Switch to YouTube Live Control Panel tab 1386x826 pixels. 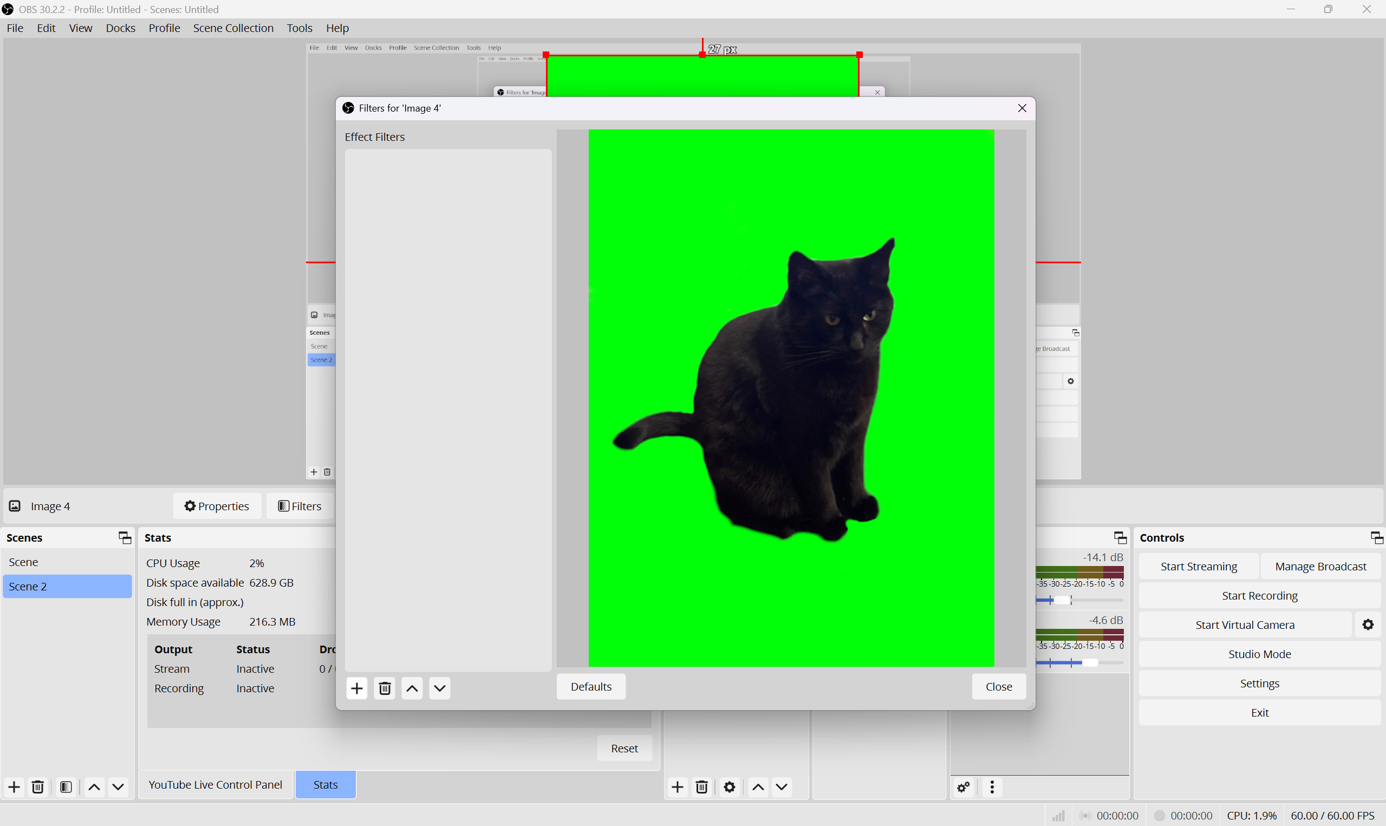click(x=216, y=785)
